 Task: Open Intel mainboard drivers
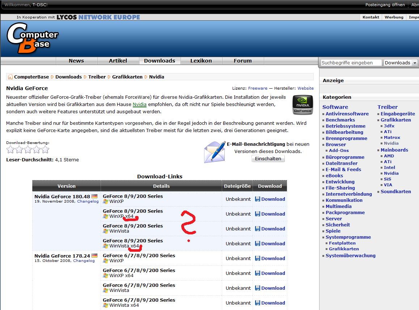point(389,167)
